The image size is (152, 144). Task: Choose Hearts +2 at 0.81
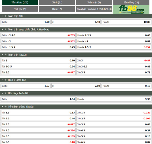114,41
